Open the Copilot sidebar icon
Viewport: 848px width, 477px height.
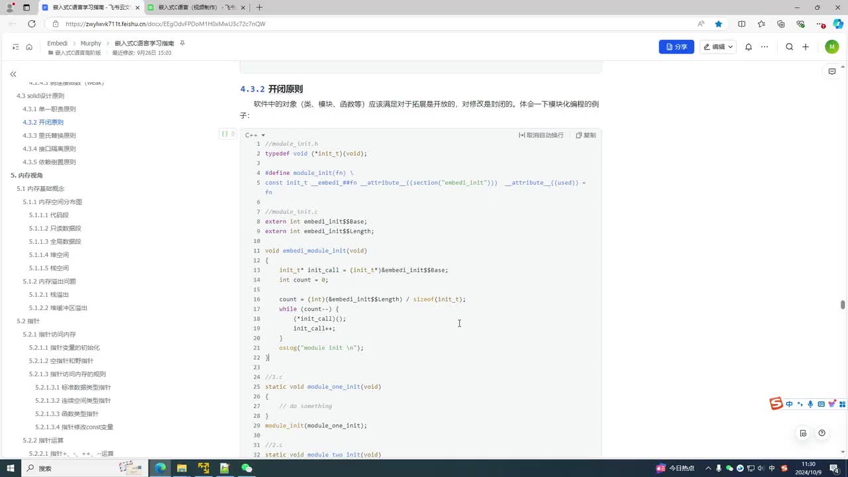[x=838, y=24]
